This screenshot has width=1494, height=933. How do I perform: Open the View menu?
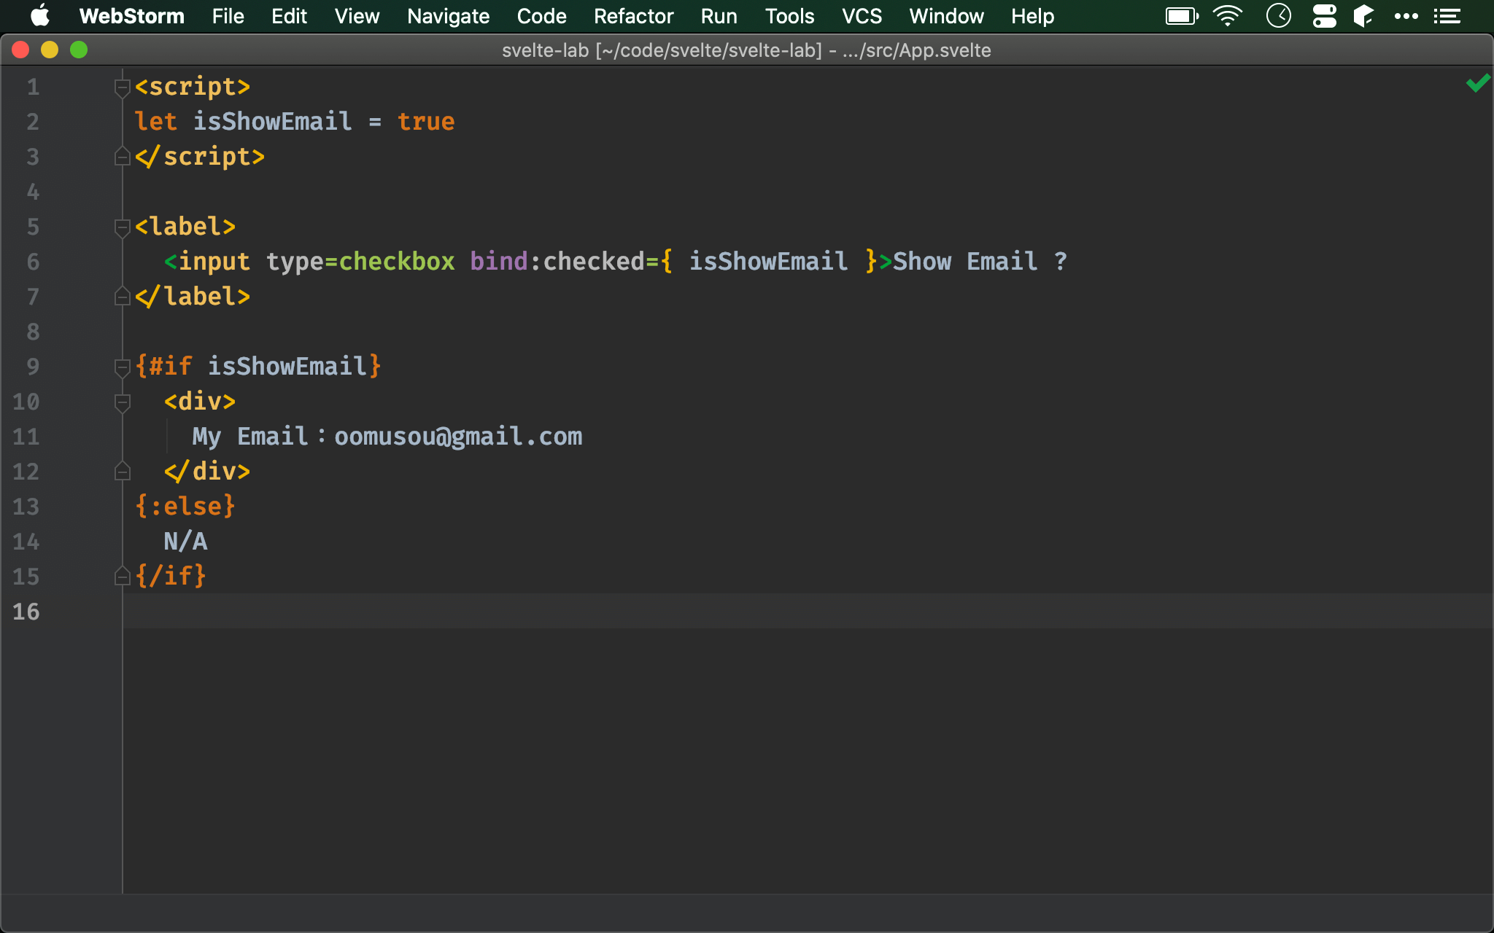[x=357, y=16]
